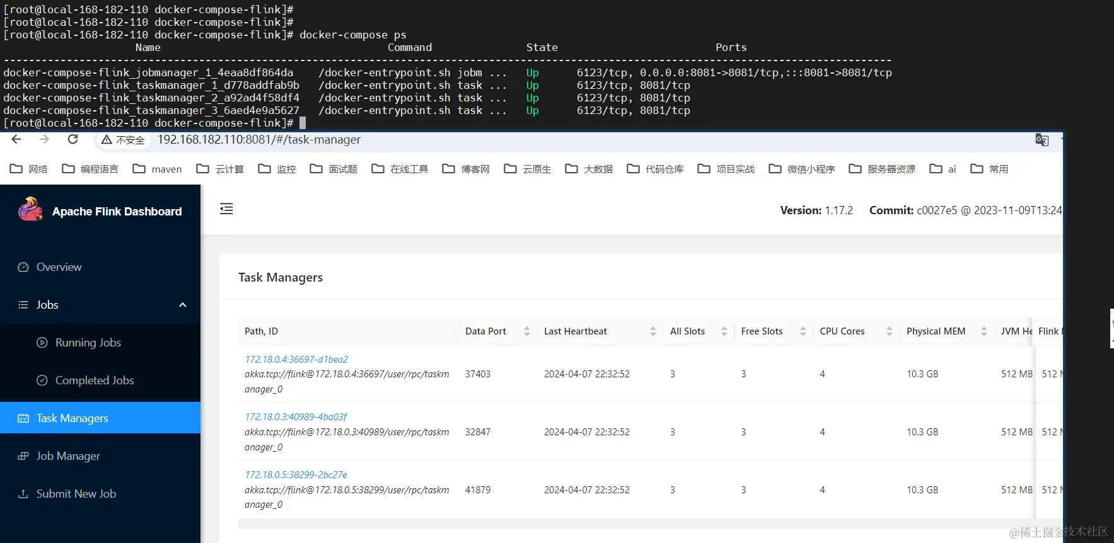Open the 在线工具 bookmark folder
1114x543 pixels.
[x=400, y=169]
